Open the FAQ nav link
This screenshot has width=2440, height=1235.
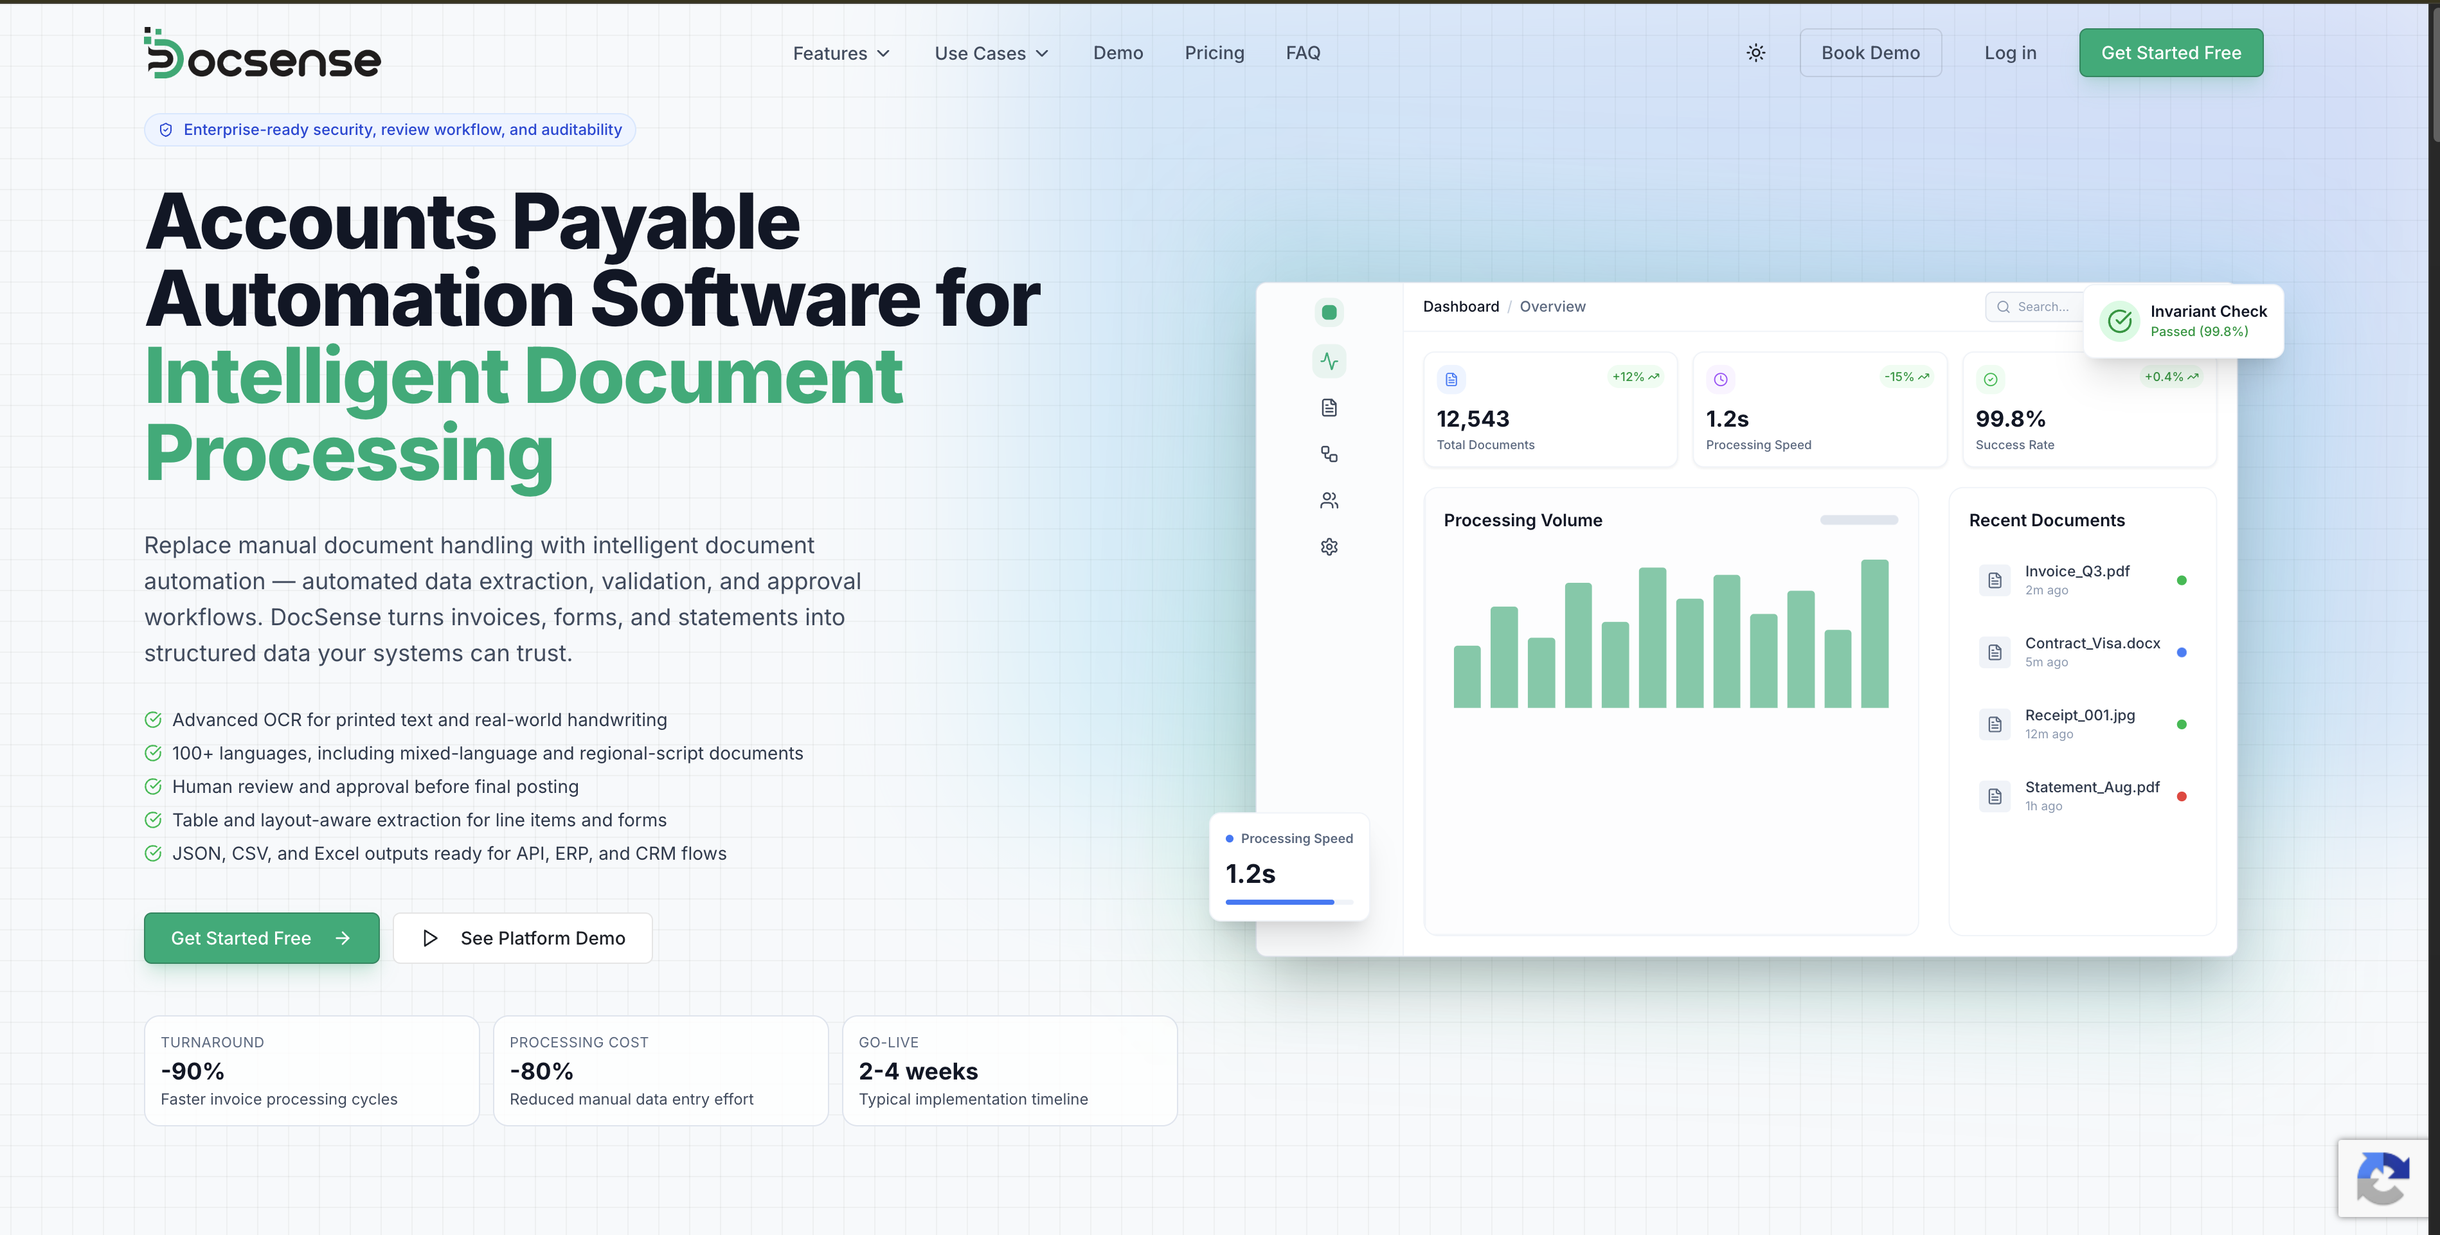pos(1302,53)
